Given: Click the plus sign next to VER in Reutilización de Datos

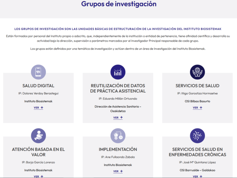Looking at the screenshot, I should click(121, 117).
